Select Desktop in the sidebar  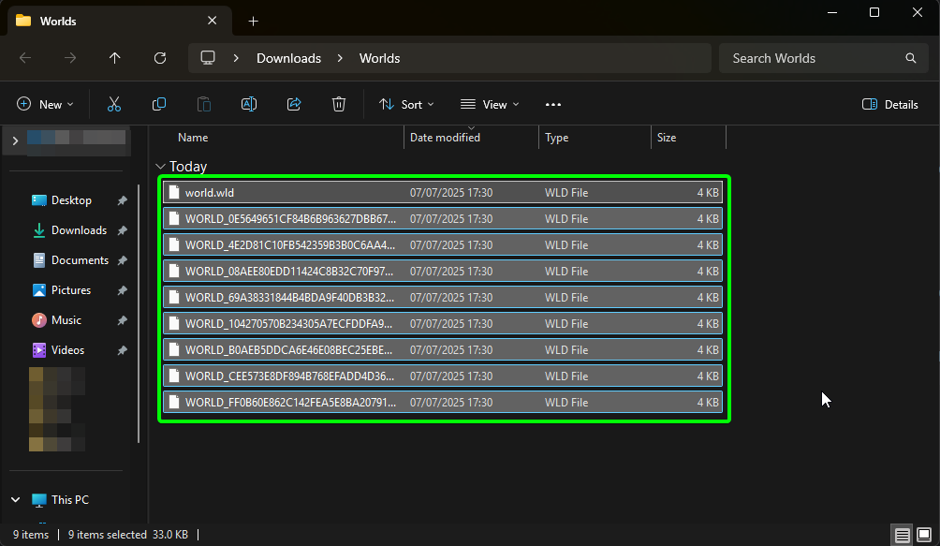click(x=71, y=200)
